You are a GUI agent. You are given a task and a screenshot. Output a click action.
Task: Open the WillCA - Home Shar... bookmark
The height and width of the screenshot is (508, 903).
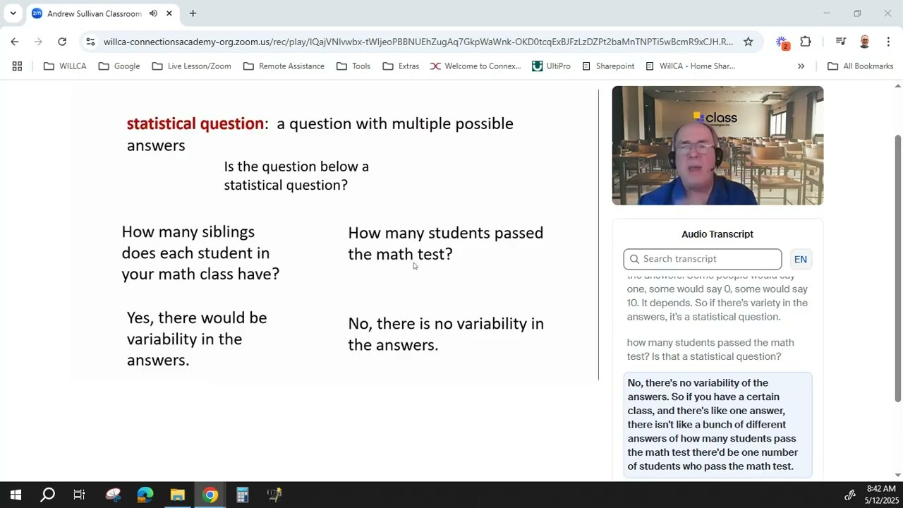(691, 66)
